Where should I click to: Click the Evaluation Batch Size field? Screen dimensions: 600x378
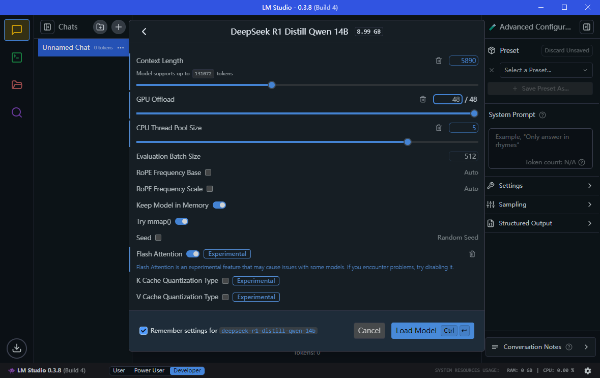464,156
